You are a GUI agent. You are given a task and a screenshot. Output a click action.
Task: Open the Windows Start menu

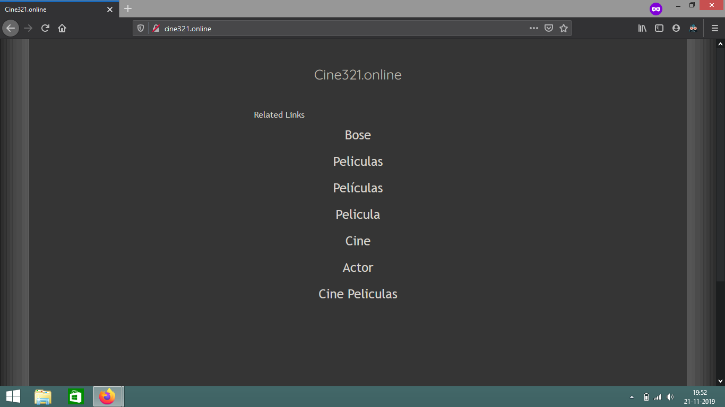pyautogui.click(x=13, y=396)
